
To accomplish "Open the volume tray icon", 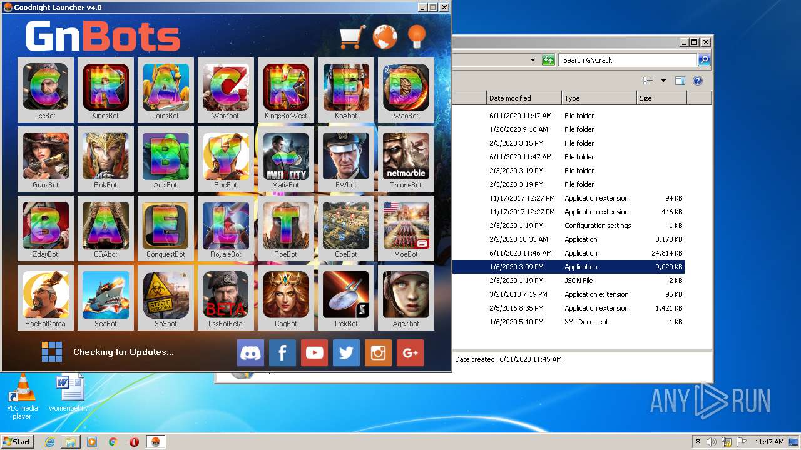I will (712, 442).
